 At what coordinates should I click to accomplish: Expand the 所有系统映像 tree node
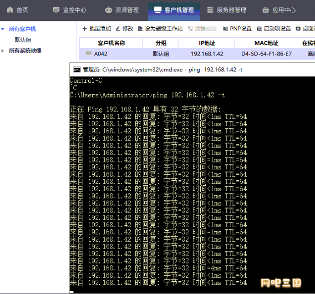point(3,51)
